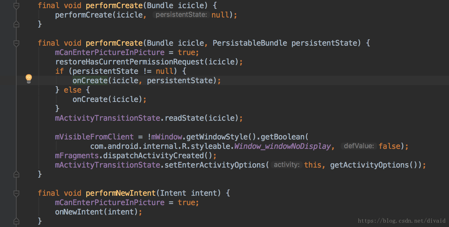Collapse the performCreate with PersistableBundle method
Image resolution: width=449 pixels, height=227 pixels.
(x=17, y=43)
